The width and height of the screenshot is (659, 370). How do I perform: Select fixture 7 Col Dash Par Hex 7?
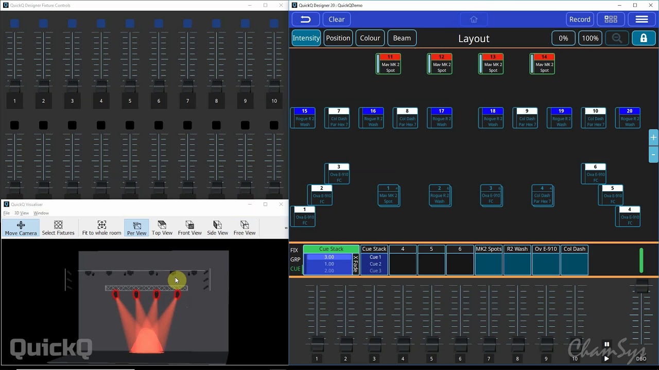tap(337, 118)
